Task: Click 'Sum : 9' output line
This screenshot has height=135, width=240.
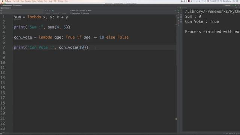Action: 193,16
